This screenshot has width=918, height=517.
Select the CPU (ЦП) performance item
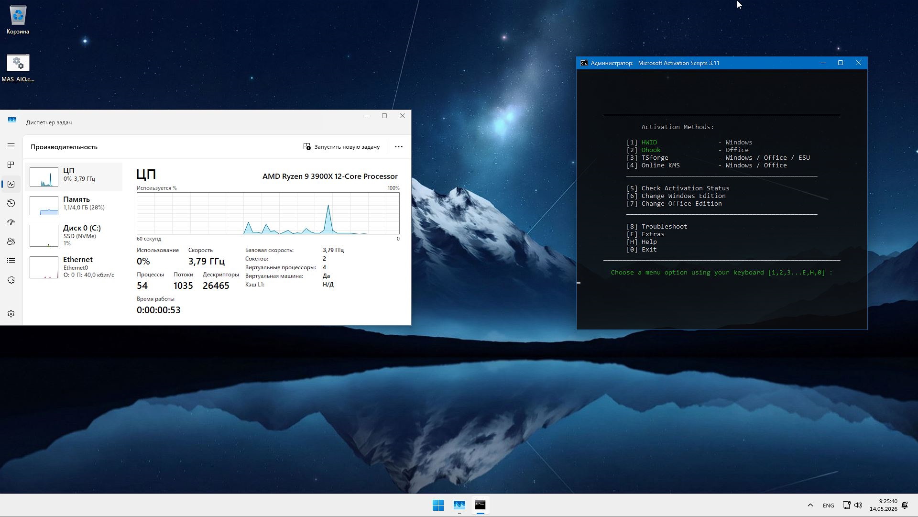pos(74,176)
